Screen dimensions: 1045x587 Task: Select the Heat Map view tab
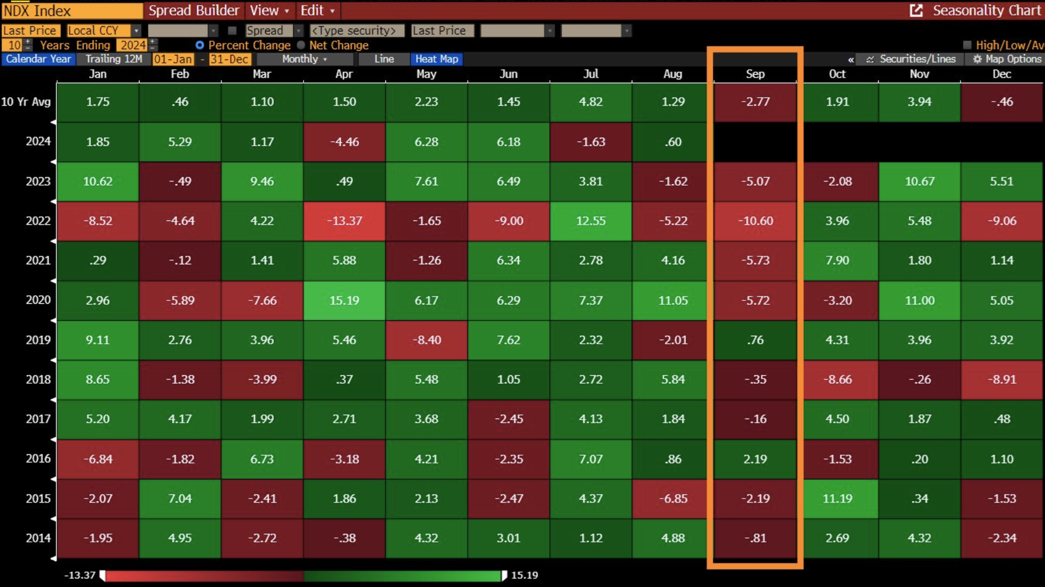[x=437, y=59]
